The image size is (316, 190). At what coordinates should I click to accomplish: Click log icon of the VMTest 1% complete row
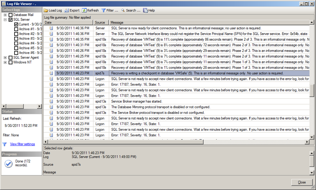52,68
